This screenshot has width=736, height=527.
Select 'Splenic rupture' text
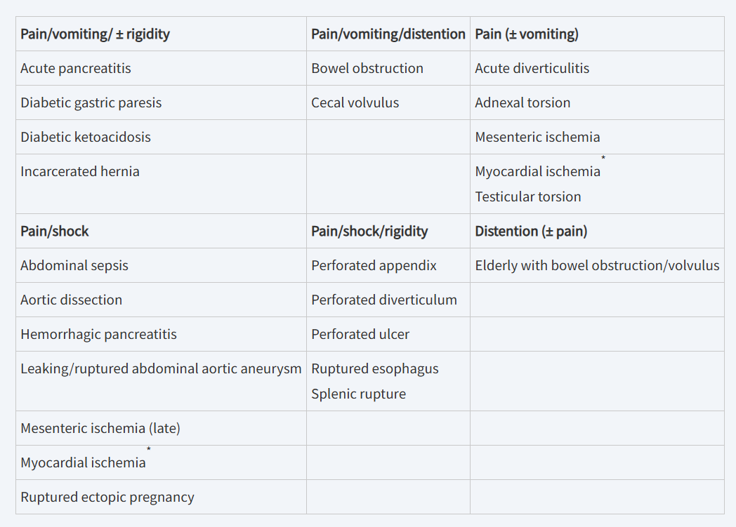[x=358, y=394]
